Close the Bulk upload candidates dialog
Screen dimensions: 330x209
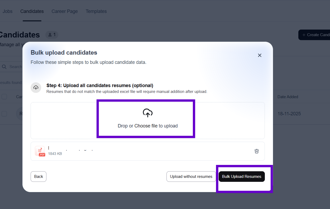(260, 55)
